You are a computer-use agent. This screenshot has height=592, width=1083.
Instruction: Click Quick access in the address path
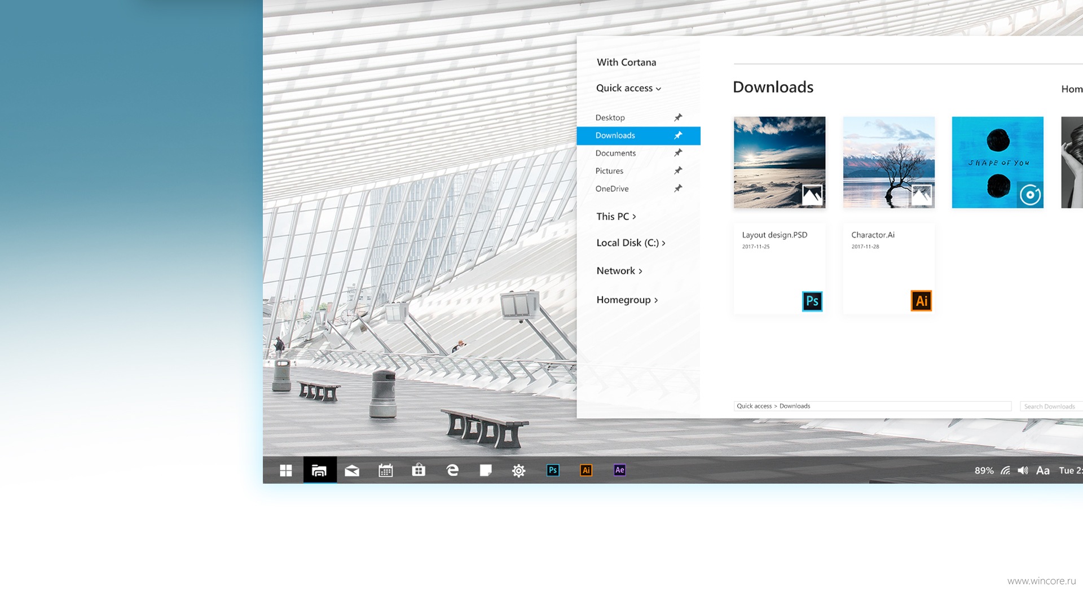(x=754, y=406)
